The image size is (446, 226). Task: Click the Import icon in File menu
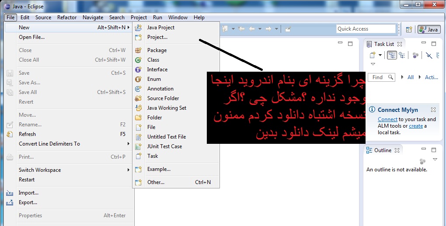pos(10,193)
